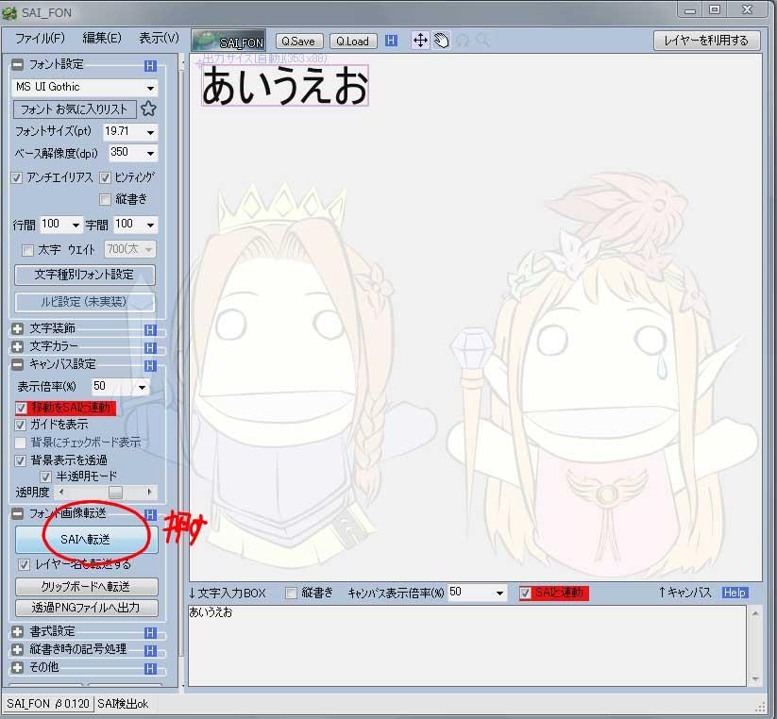777x719 pixels.
Task: Open キャンバス表示倍率 50 dropdown
Action: click(499, 593)
